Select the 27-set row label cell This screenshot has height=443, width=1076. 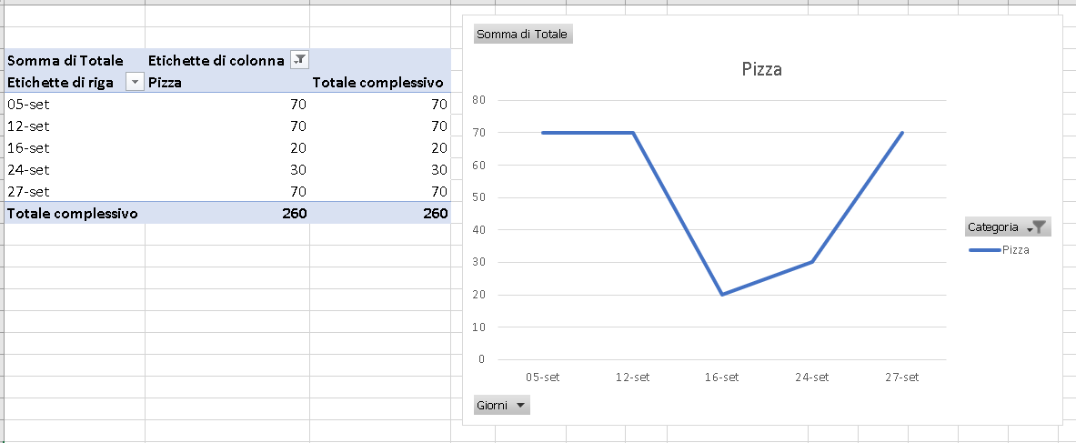(x=75, y=192)
